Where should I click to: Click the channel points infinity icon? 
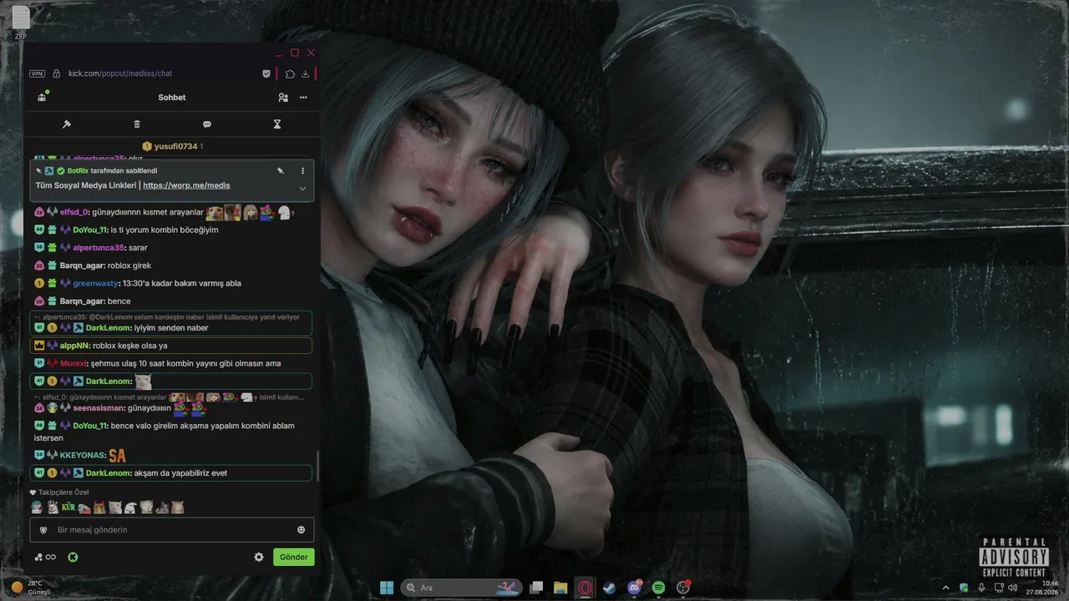[45, 557]
